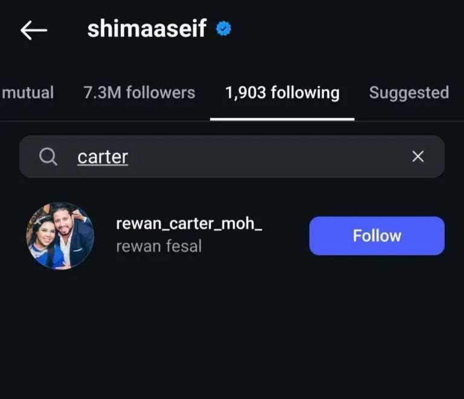This screenshot has height=399, width=464.
Task: Select the 1,903 following tab
Action: coord(282,92)
